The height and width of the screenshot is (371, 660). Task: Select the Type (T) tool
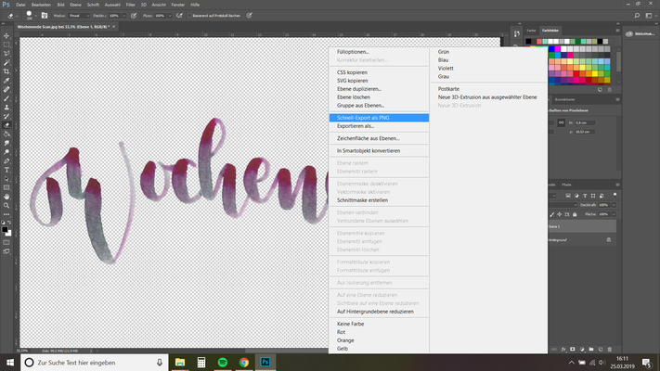coord(7,170)
